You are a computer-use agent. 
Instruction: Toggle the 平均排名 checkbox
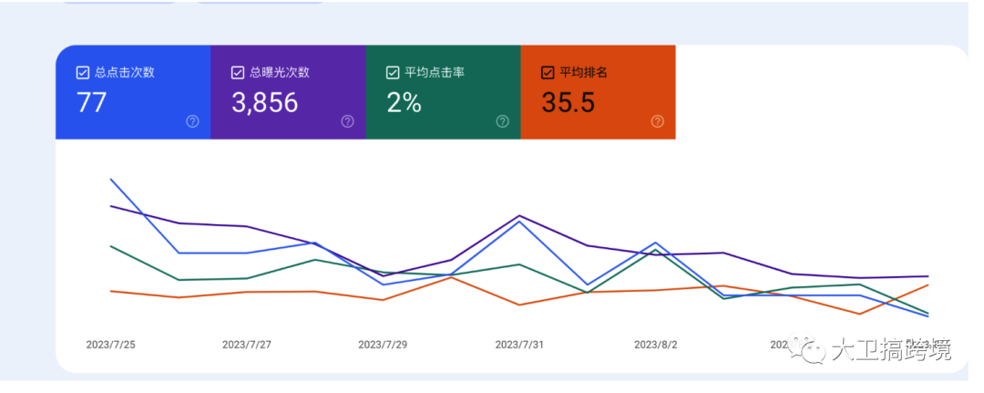548,73
